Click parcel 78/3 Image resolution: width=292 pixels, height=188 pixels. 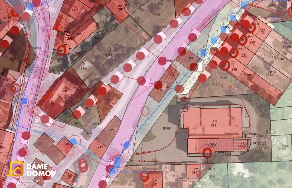[108, 134]
